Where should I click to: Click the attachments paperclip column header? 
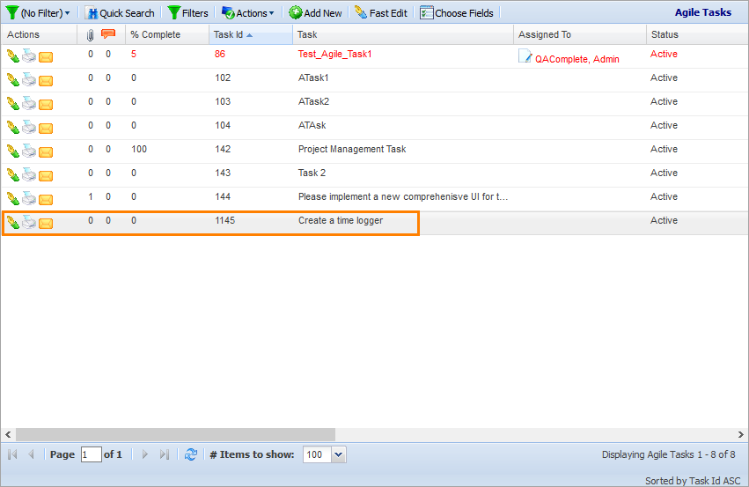pyautogui.click(x=91, y=35)
